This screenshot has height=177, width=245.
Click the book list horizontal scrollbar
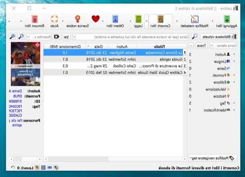(x=115, y=159)
